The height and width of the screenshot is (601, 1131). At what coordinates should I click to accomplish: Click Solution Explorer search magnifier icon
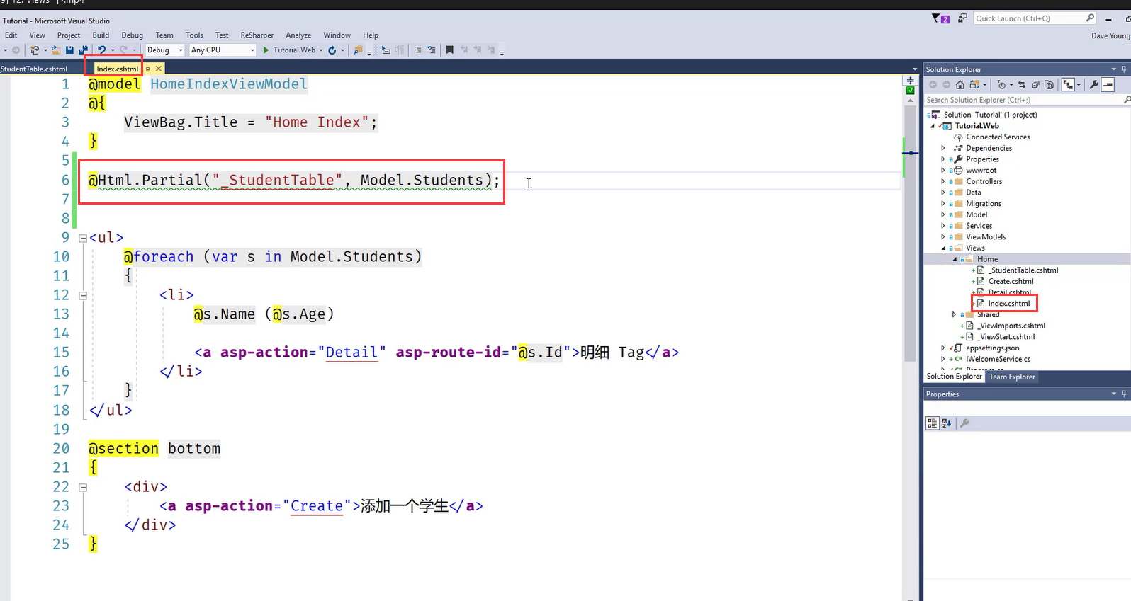[1127, 100]
